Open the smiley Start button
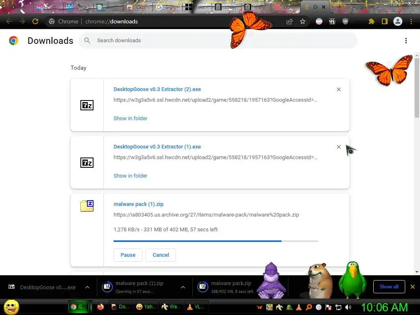Screen dimensions: 420x315 click(11, 307)
